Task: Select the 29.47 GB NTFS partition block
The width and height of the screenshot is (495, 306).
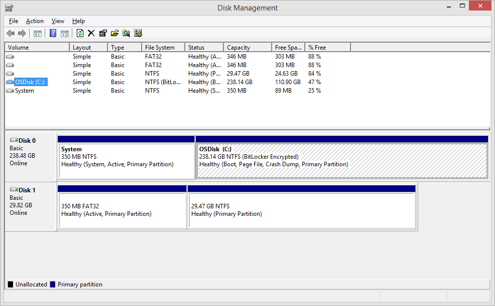Action: [301, 210]
